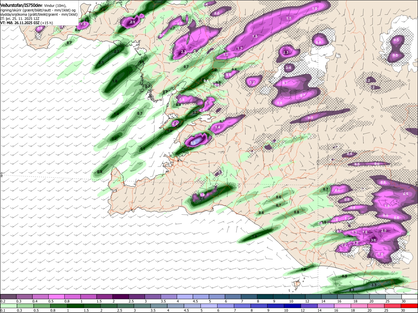Viewport: 418px width, 313px height.
Task: Click the 3.2 precipitation value on the map
Action: coord(195,112)
